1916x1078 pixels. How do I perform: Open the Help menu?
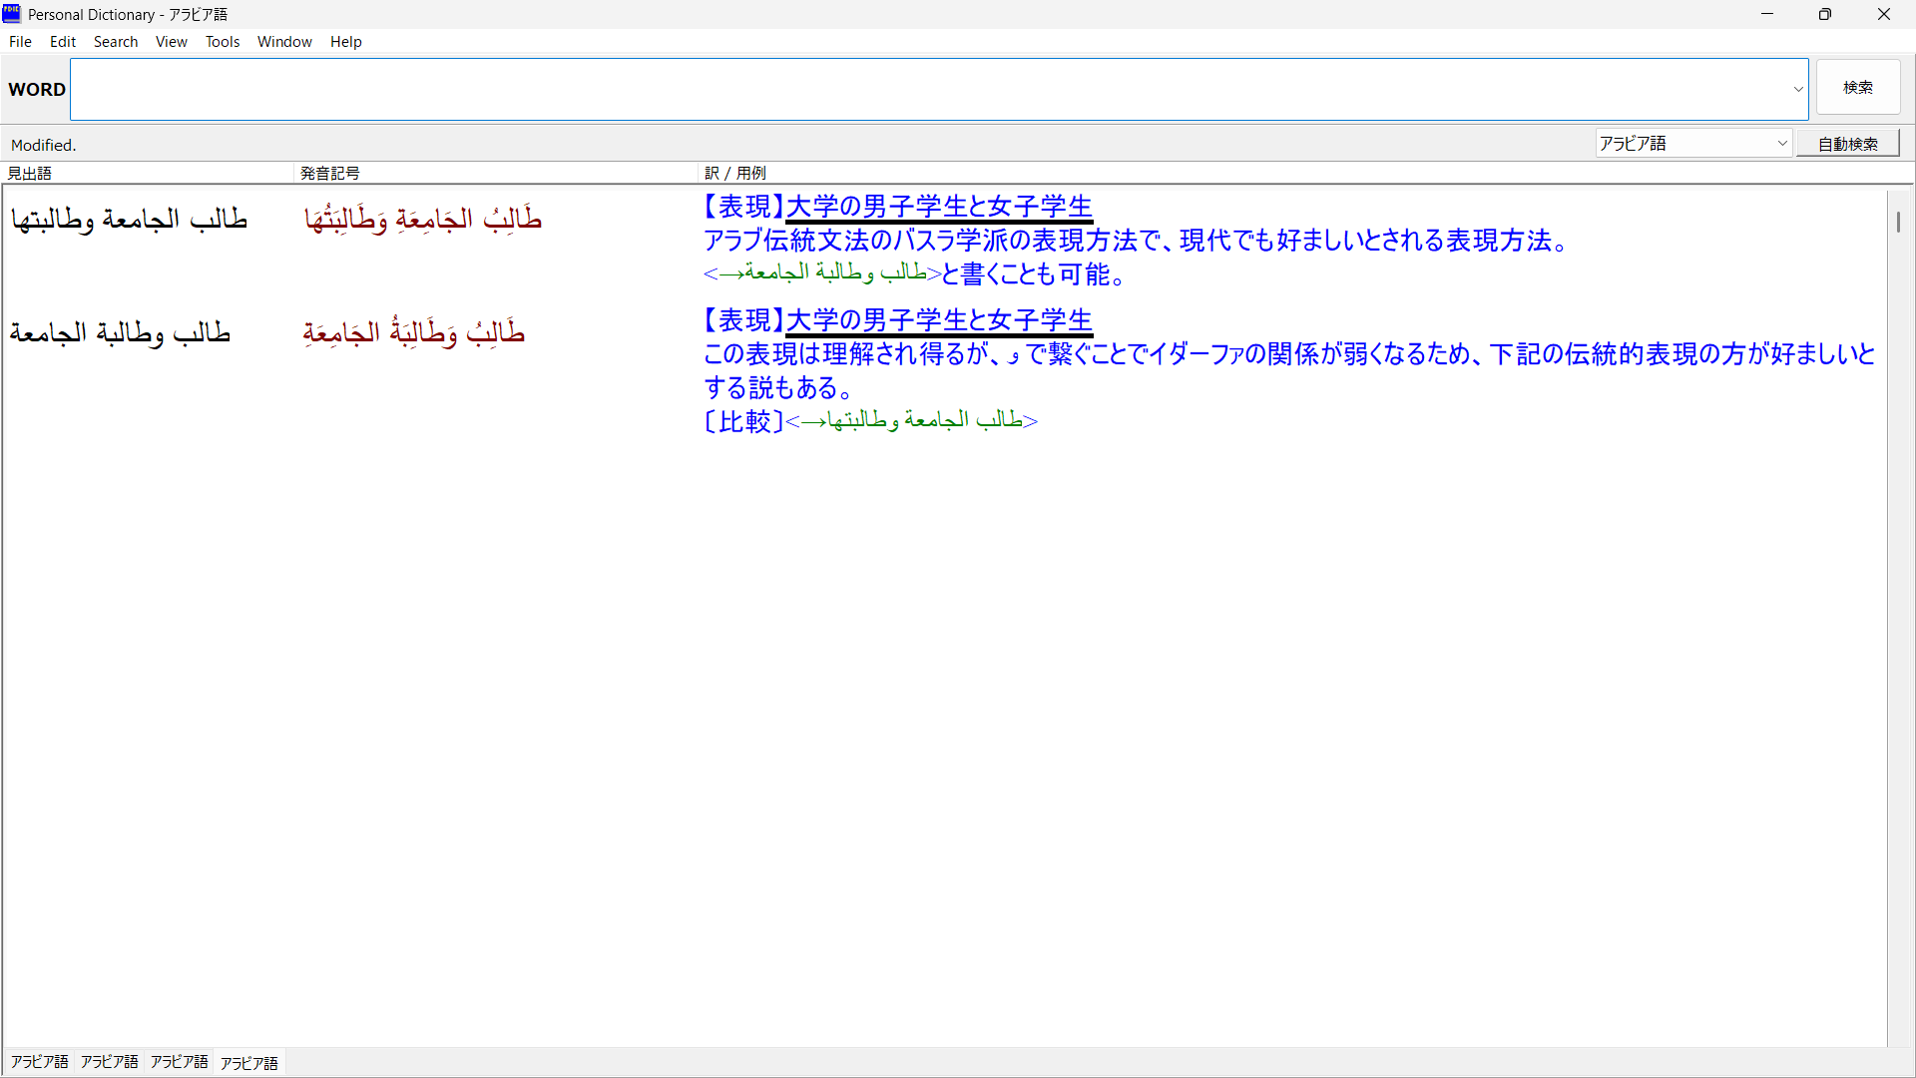click(x=345, y=42)
